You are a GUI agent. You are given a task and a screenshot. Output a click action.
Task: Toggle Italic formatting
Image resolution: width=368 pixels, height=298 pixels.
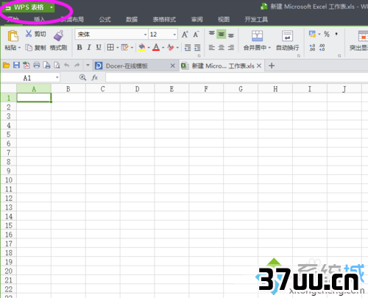tap(89, 47)
